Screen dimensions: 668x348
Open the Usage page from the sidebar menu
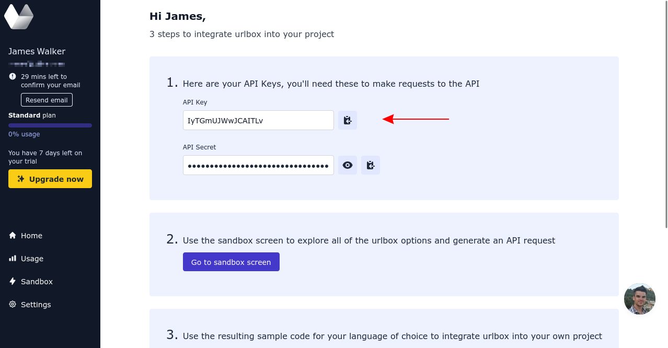[32, 259]
